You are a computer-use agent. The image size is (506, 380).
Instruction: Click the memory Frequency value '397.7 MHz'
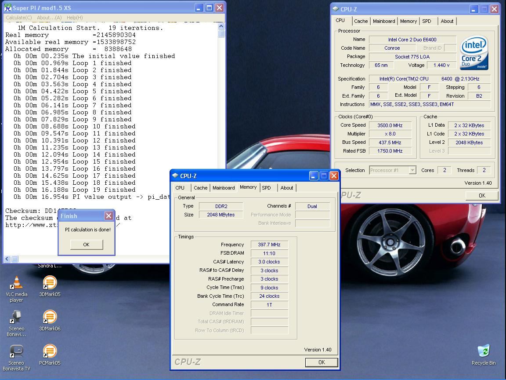point(269,245)
